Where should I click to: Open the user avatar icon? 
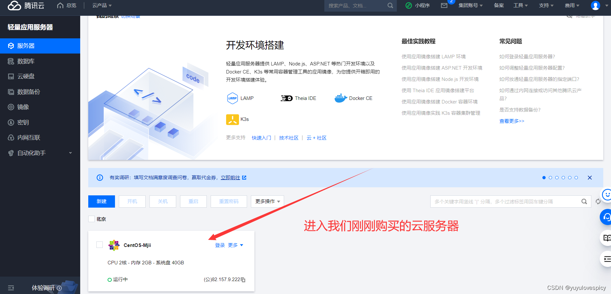(x=595, y=5)
